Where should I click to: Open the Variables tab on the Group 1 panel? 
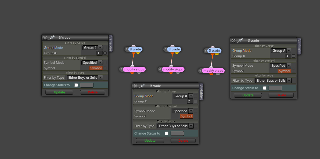point(111,43)
